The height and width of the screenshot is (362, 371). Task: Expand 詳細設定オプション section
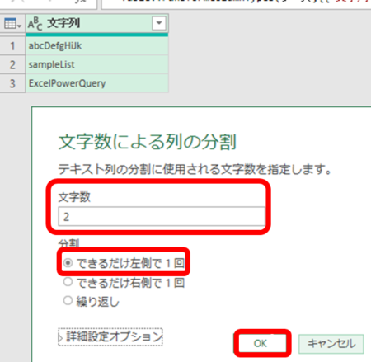point(110,336)
